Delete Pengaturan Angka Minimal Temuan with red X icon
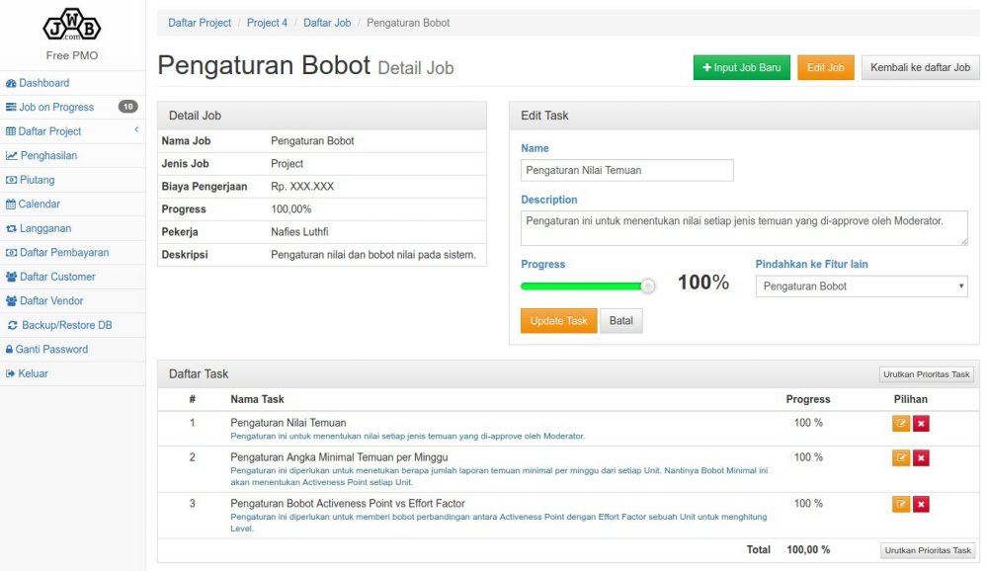This screenshot has height=571, width=988. pyautogui.click(x=922, y=457)
